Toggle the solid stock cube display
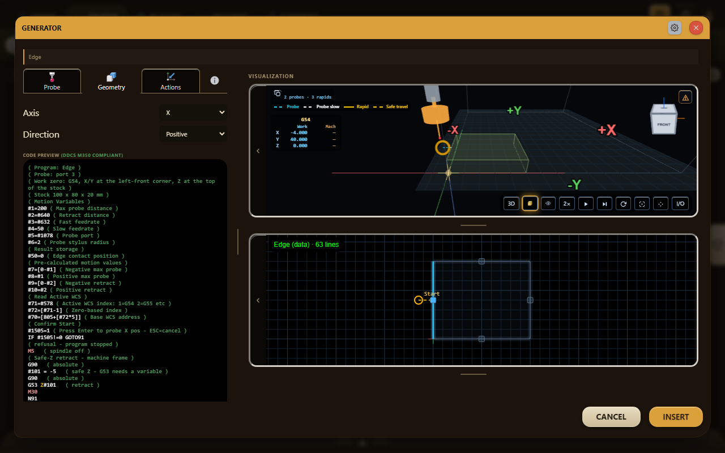Image resolution: width=725 pixels, height=453 pixels. (x=530, y=203)
